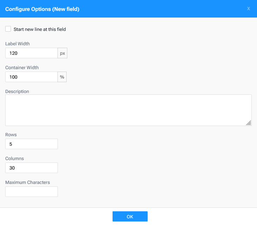Click the Label Width label text
The width and height of the screenshot is (257, 225).
(x=18, y=44)
